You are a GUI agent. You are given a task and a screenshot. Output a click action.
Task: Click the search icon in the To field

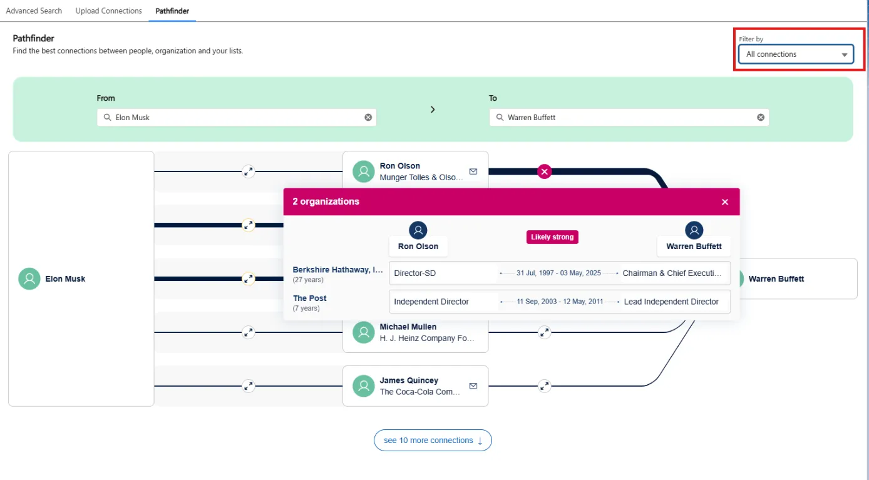(500, 118)
